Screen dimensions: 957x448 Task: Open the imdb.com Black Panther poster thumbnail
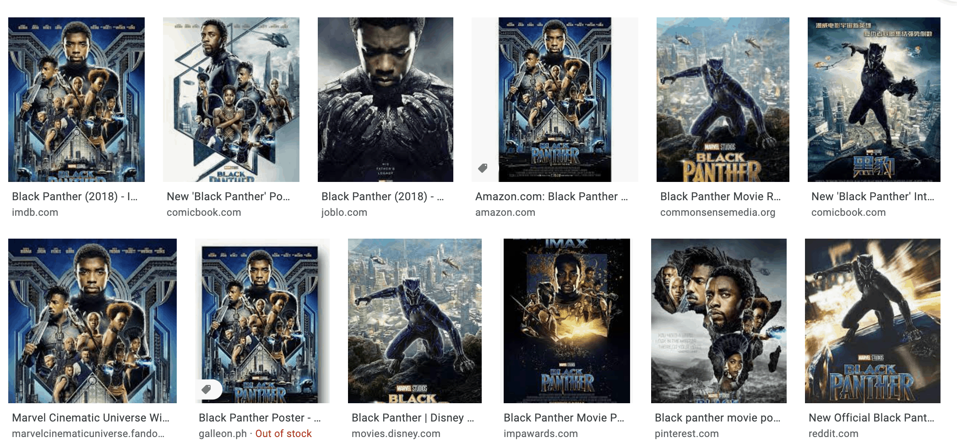pyautogui.click(x=76, y=100)
